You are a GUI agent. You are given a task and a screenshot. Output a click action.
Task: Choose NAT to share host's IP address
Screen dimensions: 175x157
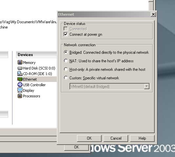[x=66, y=61]
